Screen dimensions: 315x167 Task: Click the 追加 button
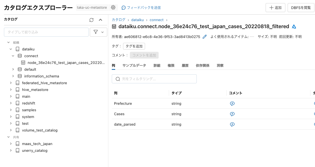coord(275,8)
